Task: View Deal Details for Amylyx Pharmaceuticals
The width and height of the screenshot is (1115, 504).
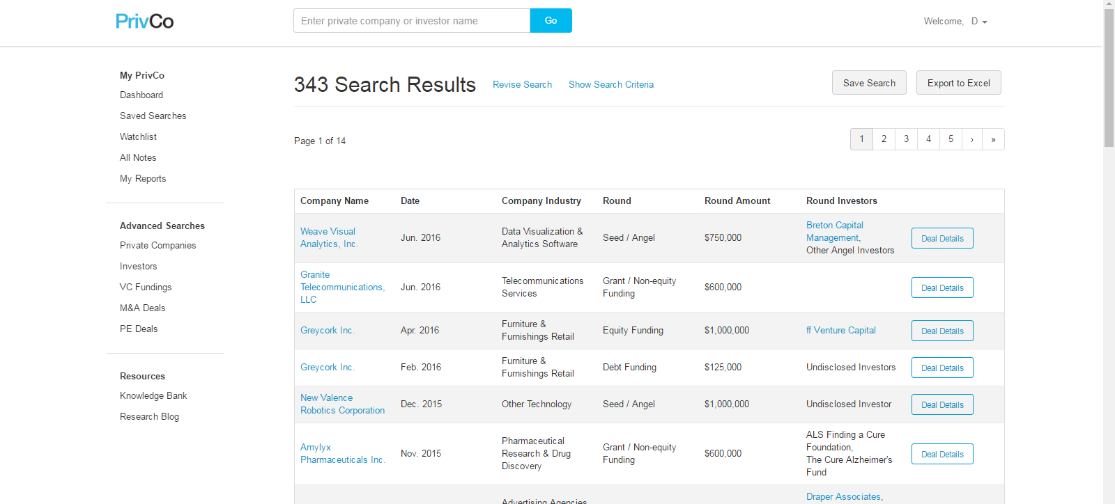Action: [x=942, y=454]
